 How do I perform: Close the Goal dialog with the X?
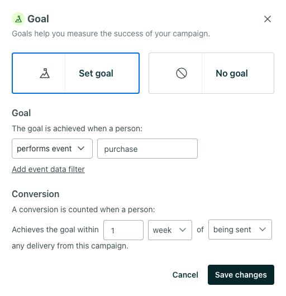coord(268,19)
